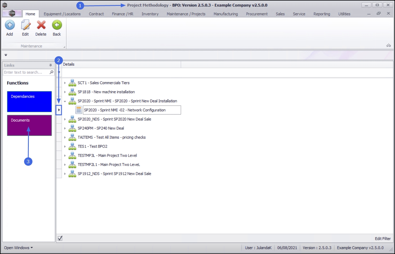Image resolution: width=395 pixels, height=254 pixels.
Task: Open the Open Windows dropdown
Action: tap(18, 248)
